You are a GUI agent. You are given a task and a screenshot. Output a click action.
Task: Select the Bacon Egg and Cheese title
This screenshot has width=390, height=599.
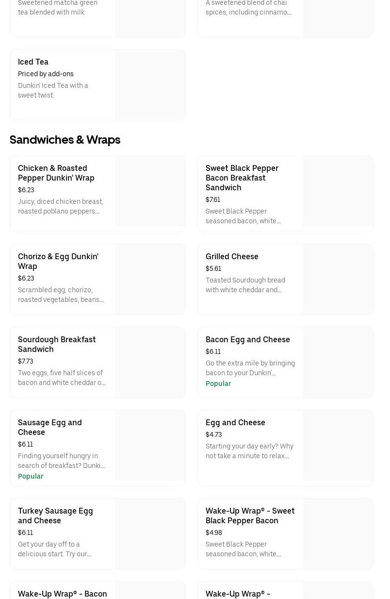(x=247, y=339)
